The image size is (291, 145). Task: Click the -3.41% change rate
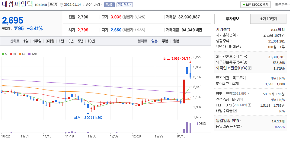[x=35, y=29]
